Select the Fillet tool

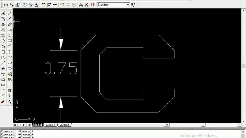[x=3, y=96]
